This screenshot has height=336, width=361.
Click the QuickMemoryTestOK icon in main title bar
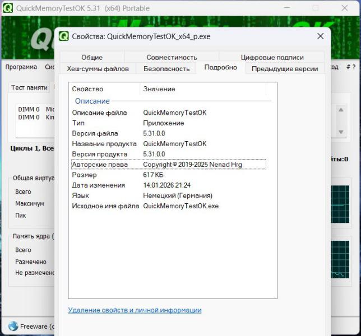coord(8,8)
